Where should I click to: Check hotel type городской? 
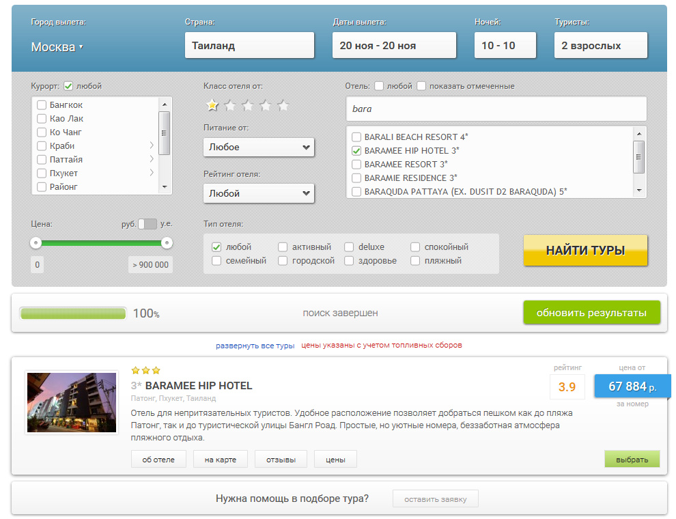(283, 261)
